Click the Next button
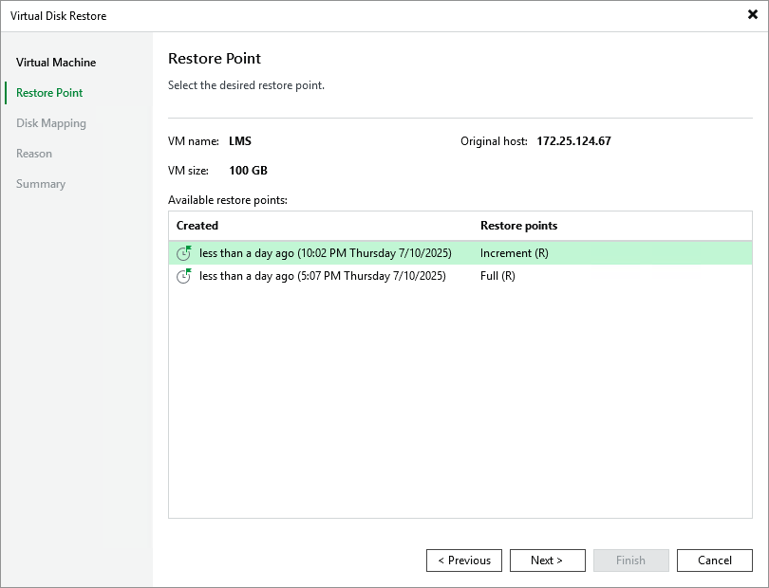Viewport: 769px width, 588px height. pyautogui.click(x=548, y=560)
